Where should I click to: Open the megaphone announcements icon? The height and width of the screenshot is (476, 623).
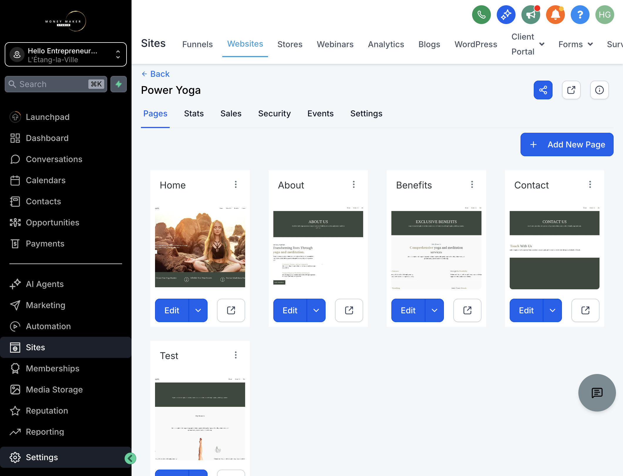coord(531,15)
